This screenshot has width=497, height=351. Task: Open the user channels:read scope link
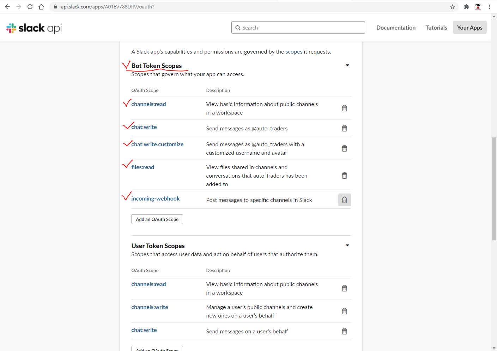149,284
